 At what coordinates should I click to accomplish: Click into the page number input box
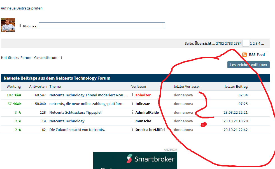coord(246,43)
